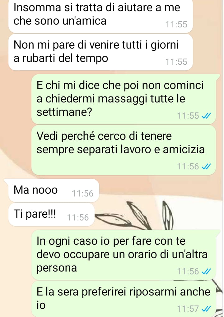
Task: Tap 11:55 timestamp on 'sono un'amica' message
Action: (x=176, y=25)
